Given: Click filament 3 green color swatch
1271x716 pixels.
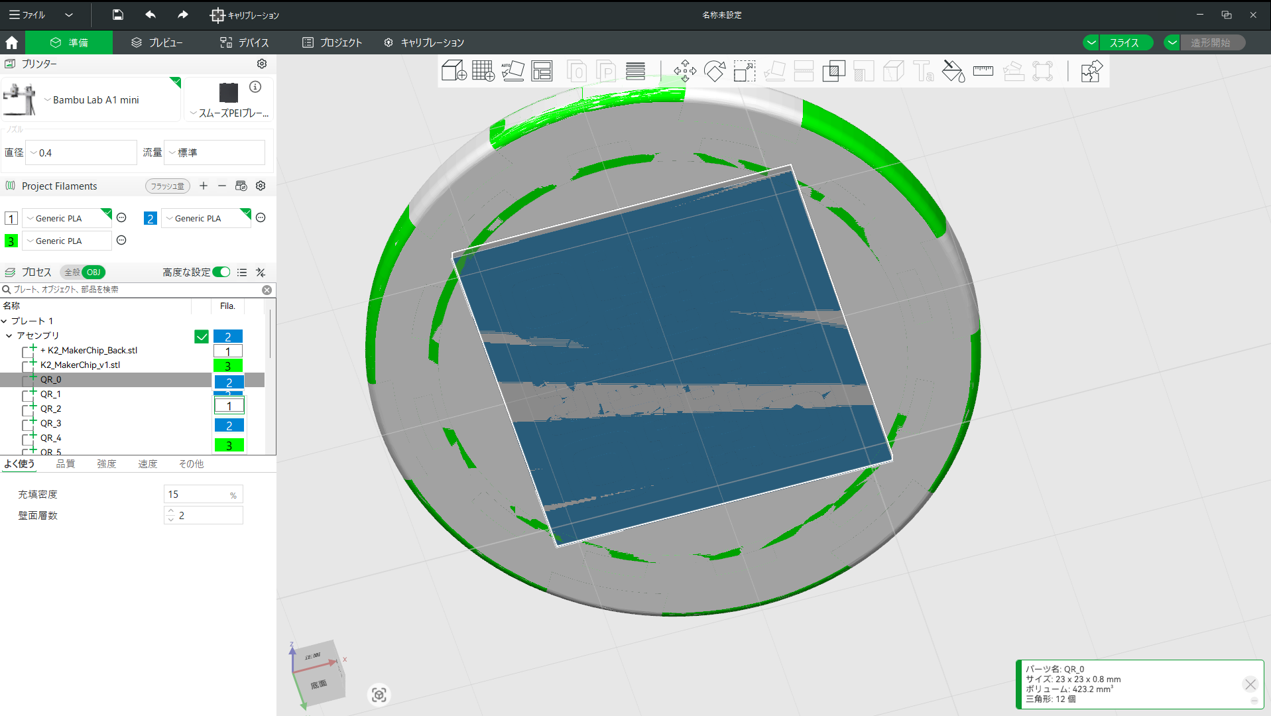Looking at the screenshot, I should coord(11,241).
